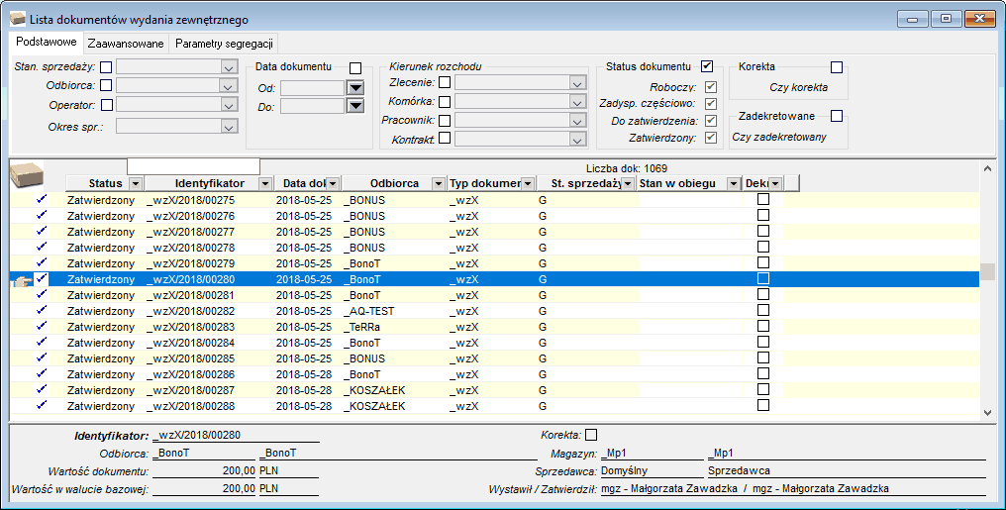Enable the Stan. sprzedaży filter checkbox

pyautogui.click(x=107, y=66)
